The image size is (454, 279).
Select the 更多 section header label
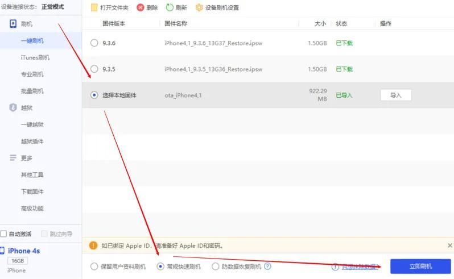coord(27,158)
